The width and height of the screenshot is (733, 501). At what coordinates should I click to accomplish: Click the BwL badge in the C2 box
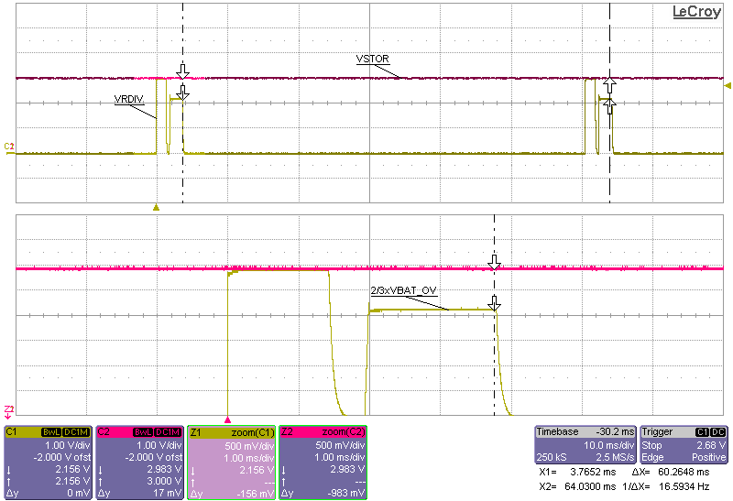[143, 431]
